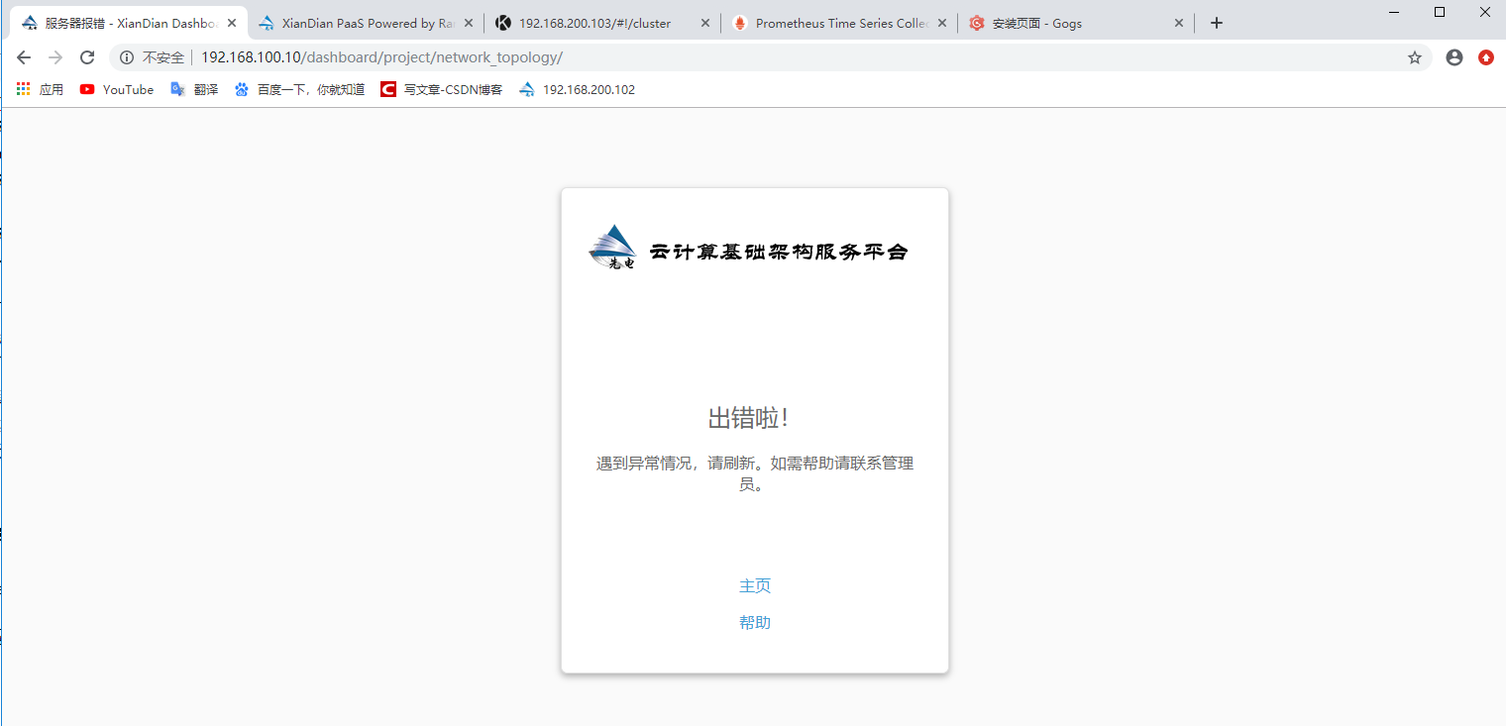
Task: Reload the current error page
Action: [87, 56]
